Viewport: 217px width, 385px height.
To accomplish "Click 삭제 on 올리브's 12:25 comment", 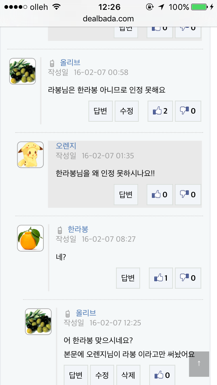I will click(129, 375).
